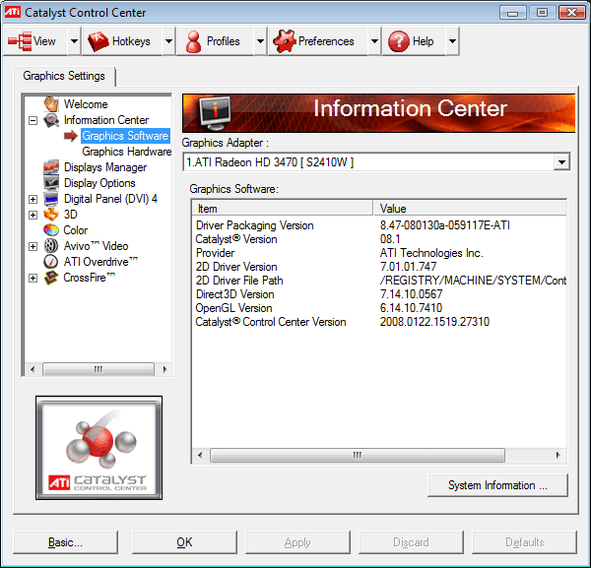Screen dimensions: 591x568
Task: Select Graphics Software in the tree
Action: (x=125, y=136)
